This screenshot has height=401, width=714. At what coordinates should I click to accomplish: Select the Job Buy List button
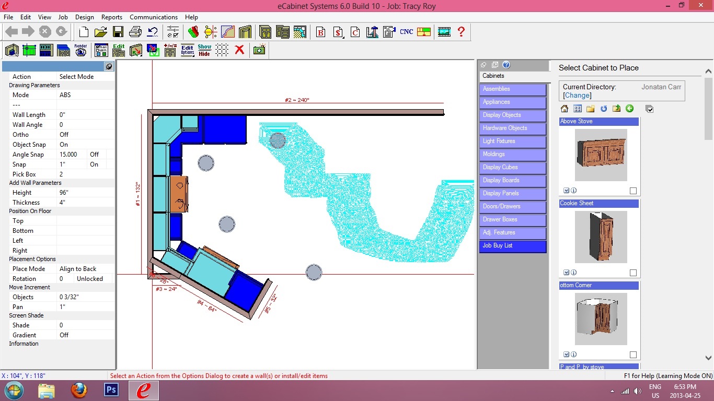tap(512, 245)
